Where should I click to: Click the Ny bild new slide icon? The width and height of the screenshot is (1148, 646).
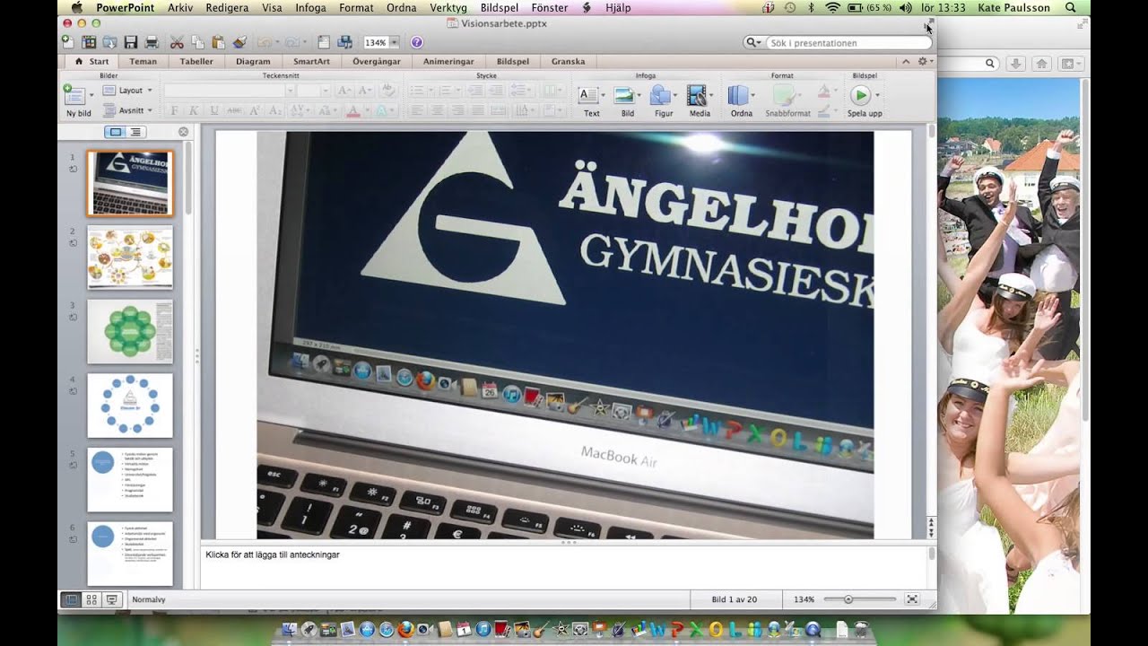tap(74, 95)
